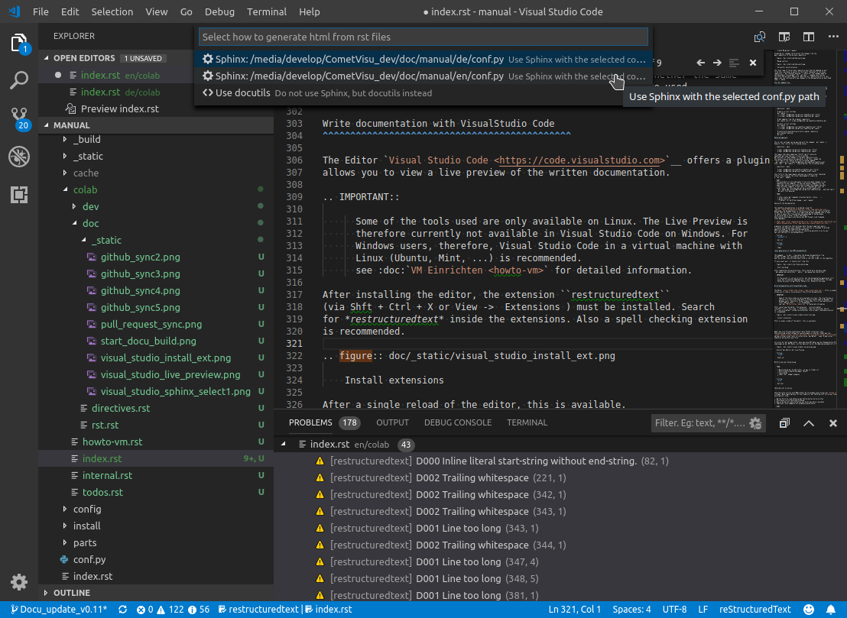This screenshot has height=618, width=847.
Task: Expand the cache folder
Action: pos(65,173)
